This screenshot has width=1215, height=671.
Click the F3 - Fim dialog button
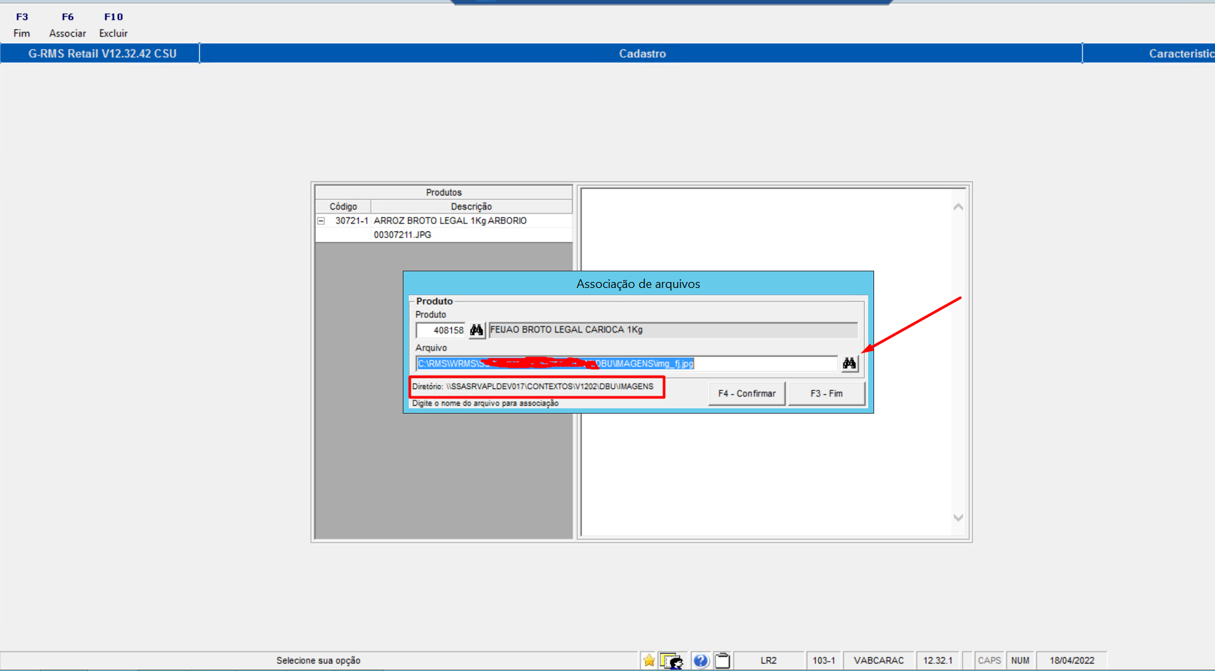[826, 394]
